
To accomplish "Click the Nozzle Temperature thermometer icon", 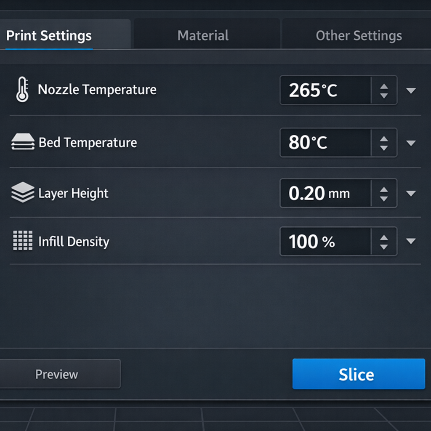I will coord(23,90).
